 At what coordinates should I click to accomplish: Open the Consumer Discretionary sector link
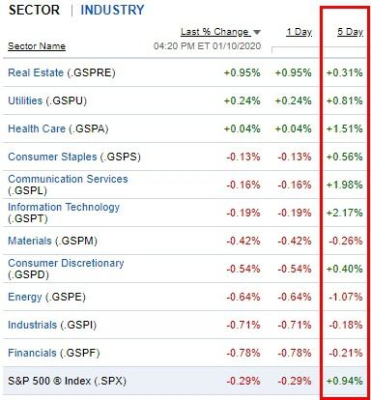(x=66, y=263)
